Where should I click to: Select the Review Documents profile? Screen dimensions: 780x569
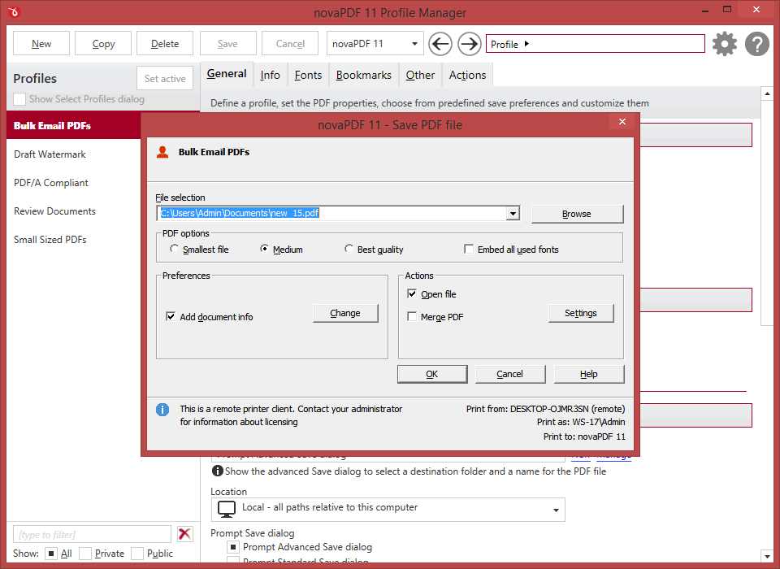[74, 211]
